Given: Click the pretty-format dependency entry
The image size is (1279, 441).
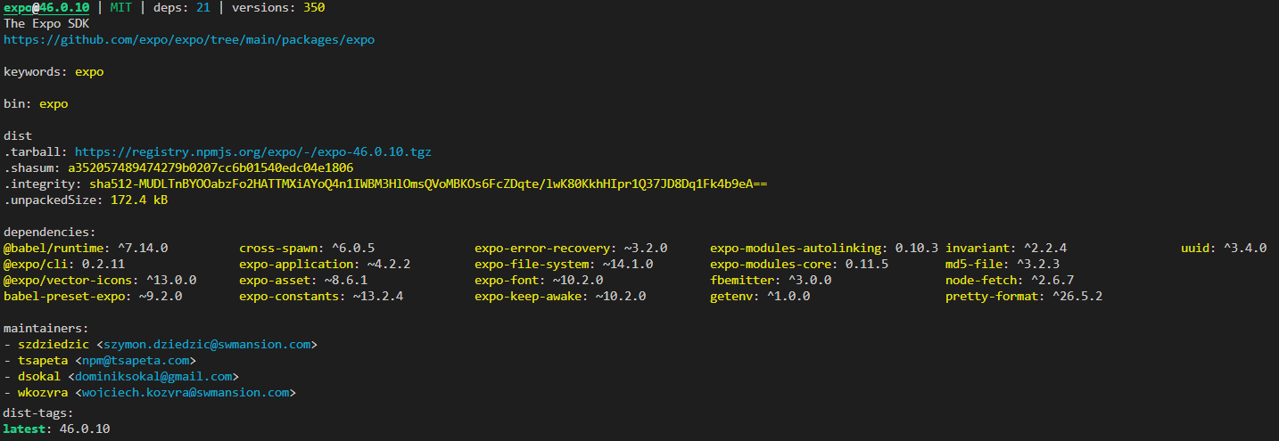Looking at the screenshot, I should point(1024,297).
